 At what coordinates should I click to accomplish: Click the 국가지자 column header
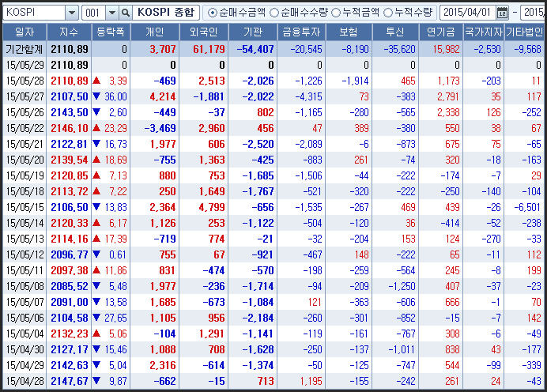(x=484, y=32)
